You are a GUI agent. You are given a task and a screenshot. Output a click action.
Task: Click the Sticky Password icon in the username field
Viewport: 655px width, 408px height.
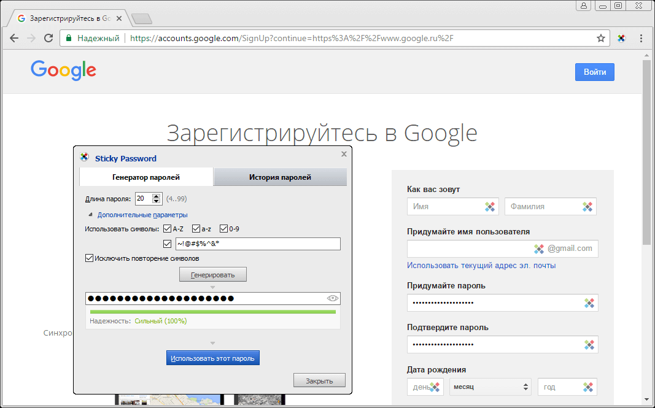point(539,248)
